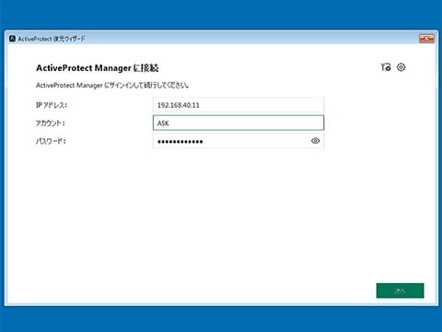Click the IP address field 192.168.40.11
The height and width of the screenshot is (332, 442).
(x=238, y=105)
